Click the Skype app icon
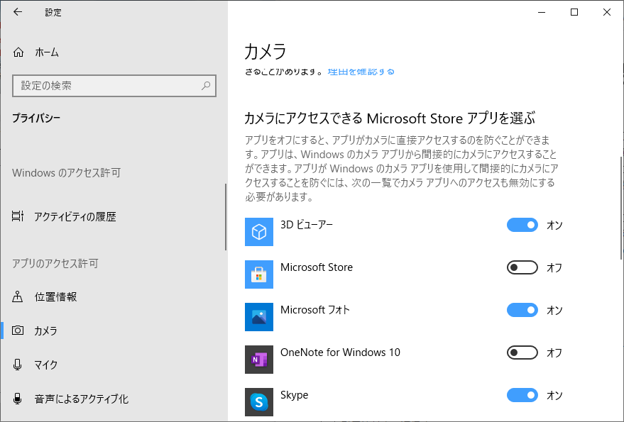Viewport: 624px width, 422px height. [x=259, y=402]
